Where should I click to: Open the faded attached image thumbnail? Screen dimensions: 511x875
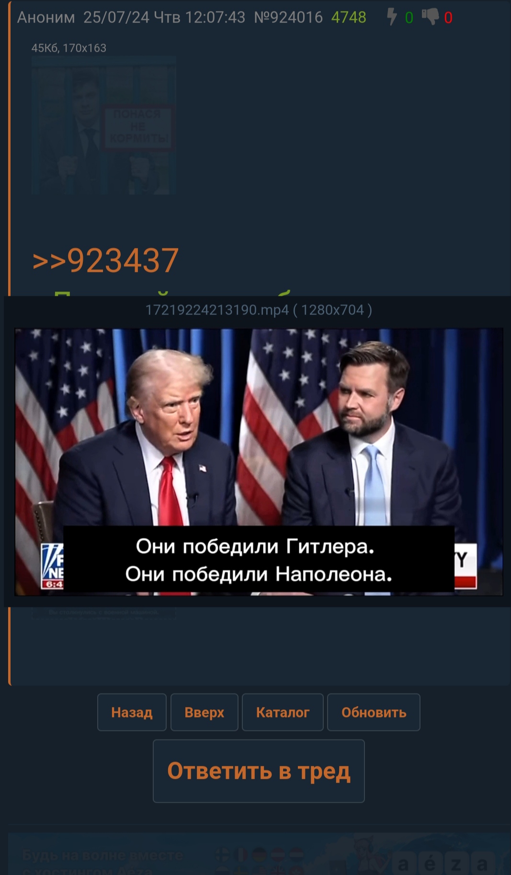coord(104,125)
